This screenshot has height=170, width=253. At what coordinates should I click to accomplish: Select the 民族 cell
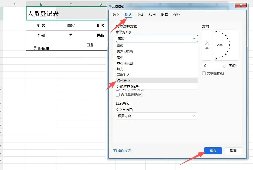[x=96, y=35]
